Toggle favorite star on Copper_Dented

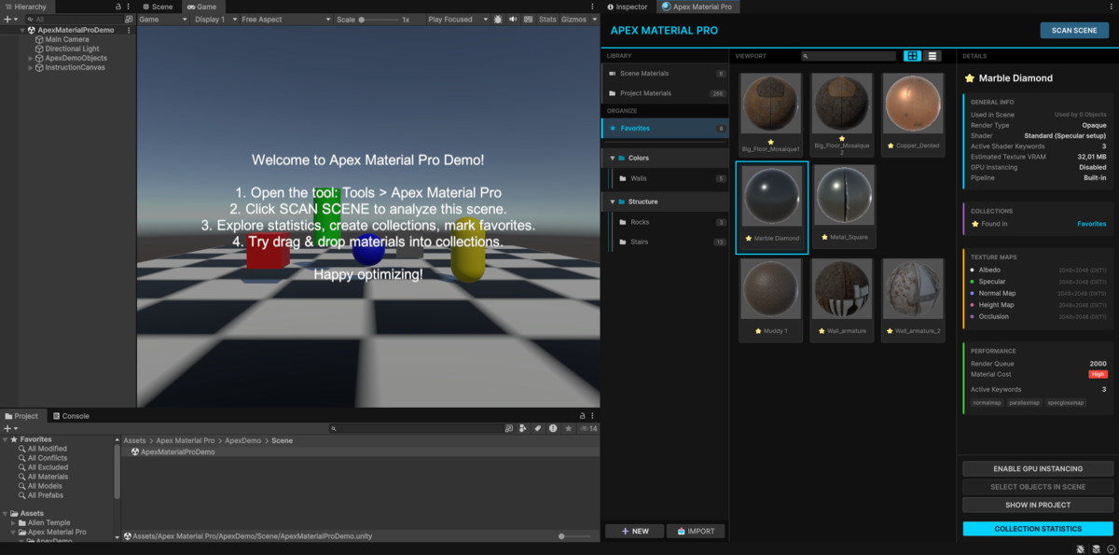pos(891,146)
